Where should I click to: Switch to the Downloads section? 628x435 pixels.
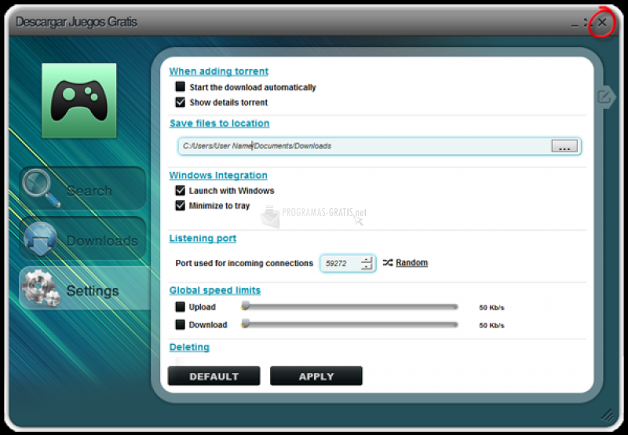(x=82, y=239)
